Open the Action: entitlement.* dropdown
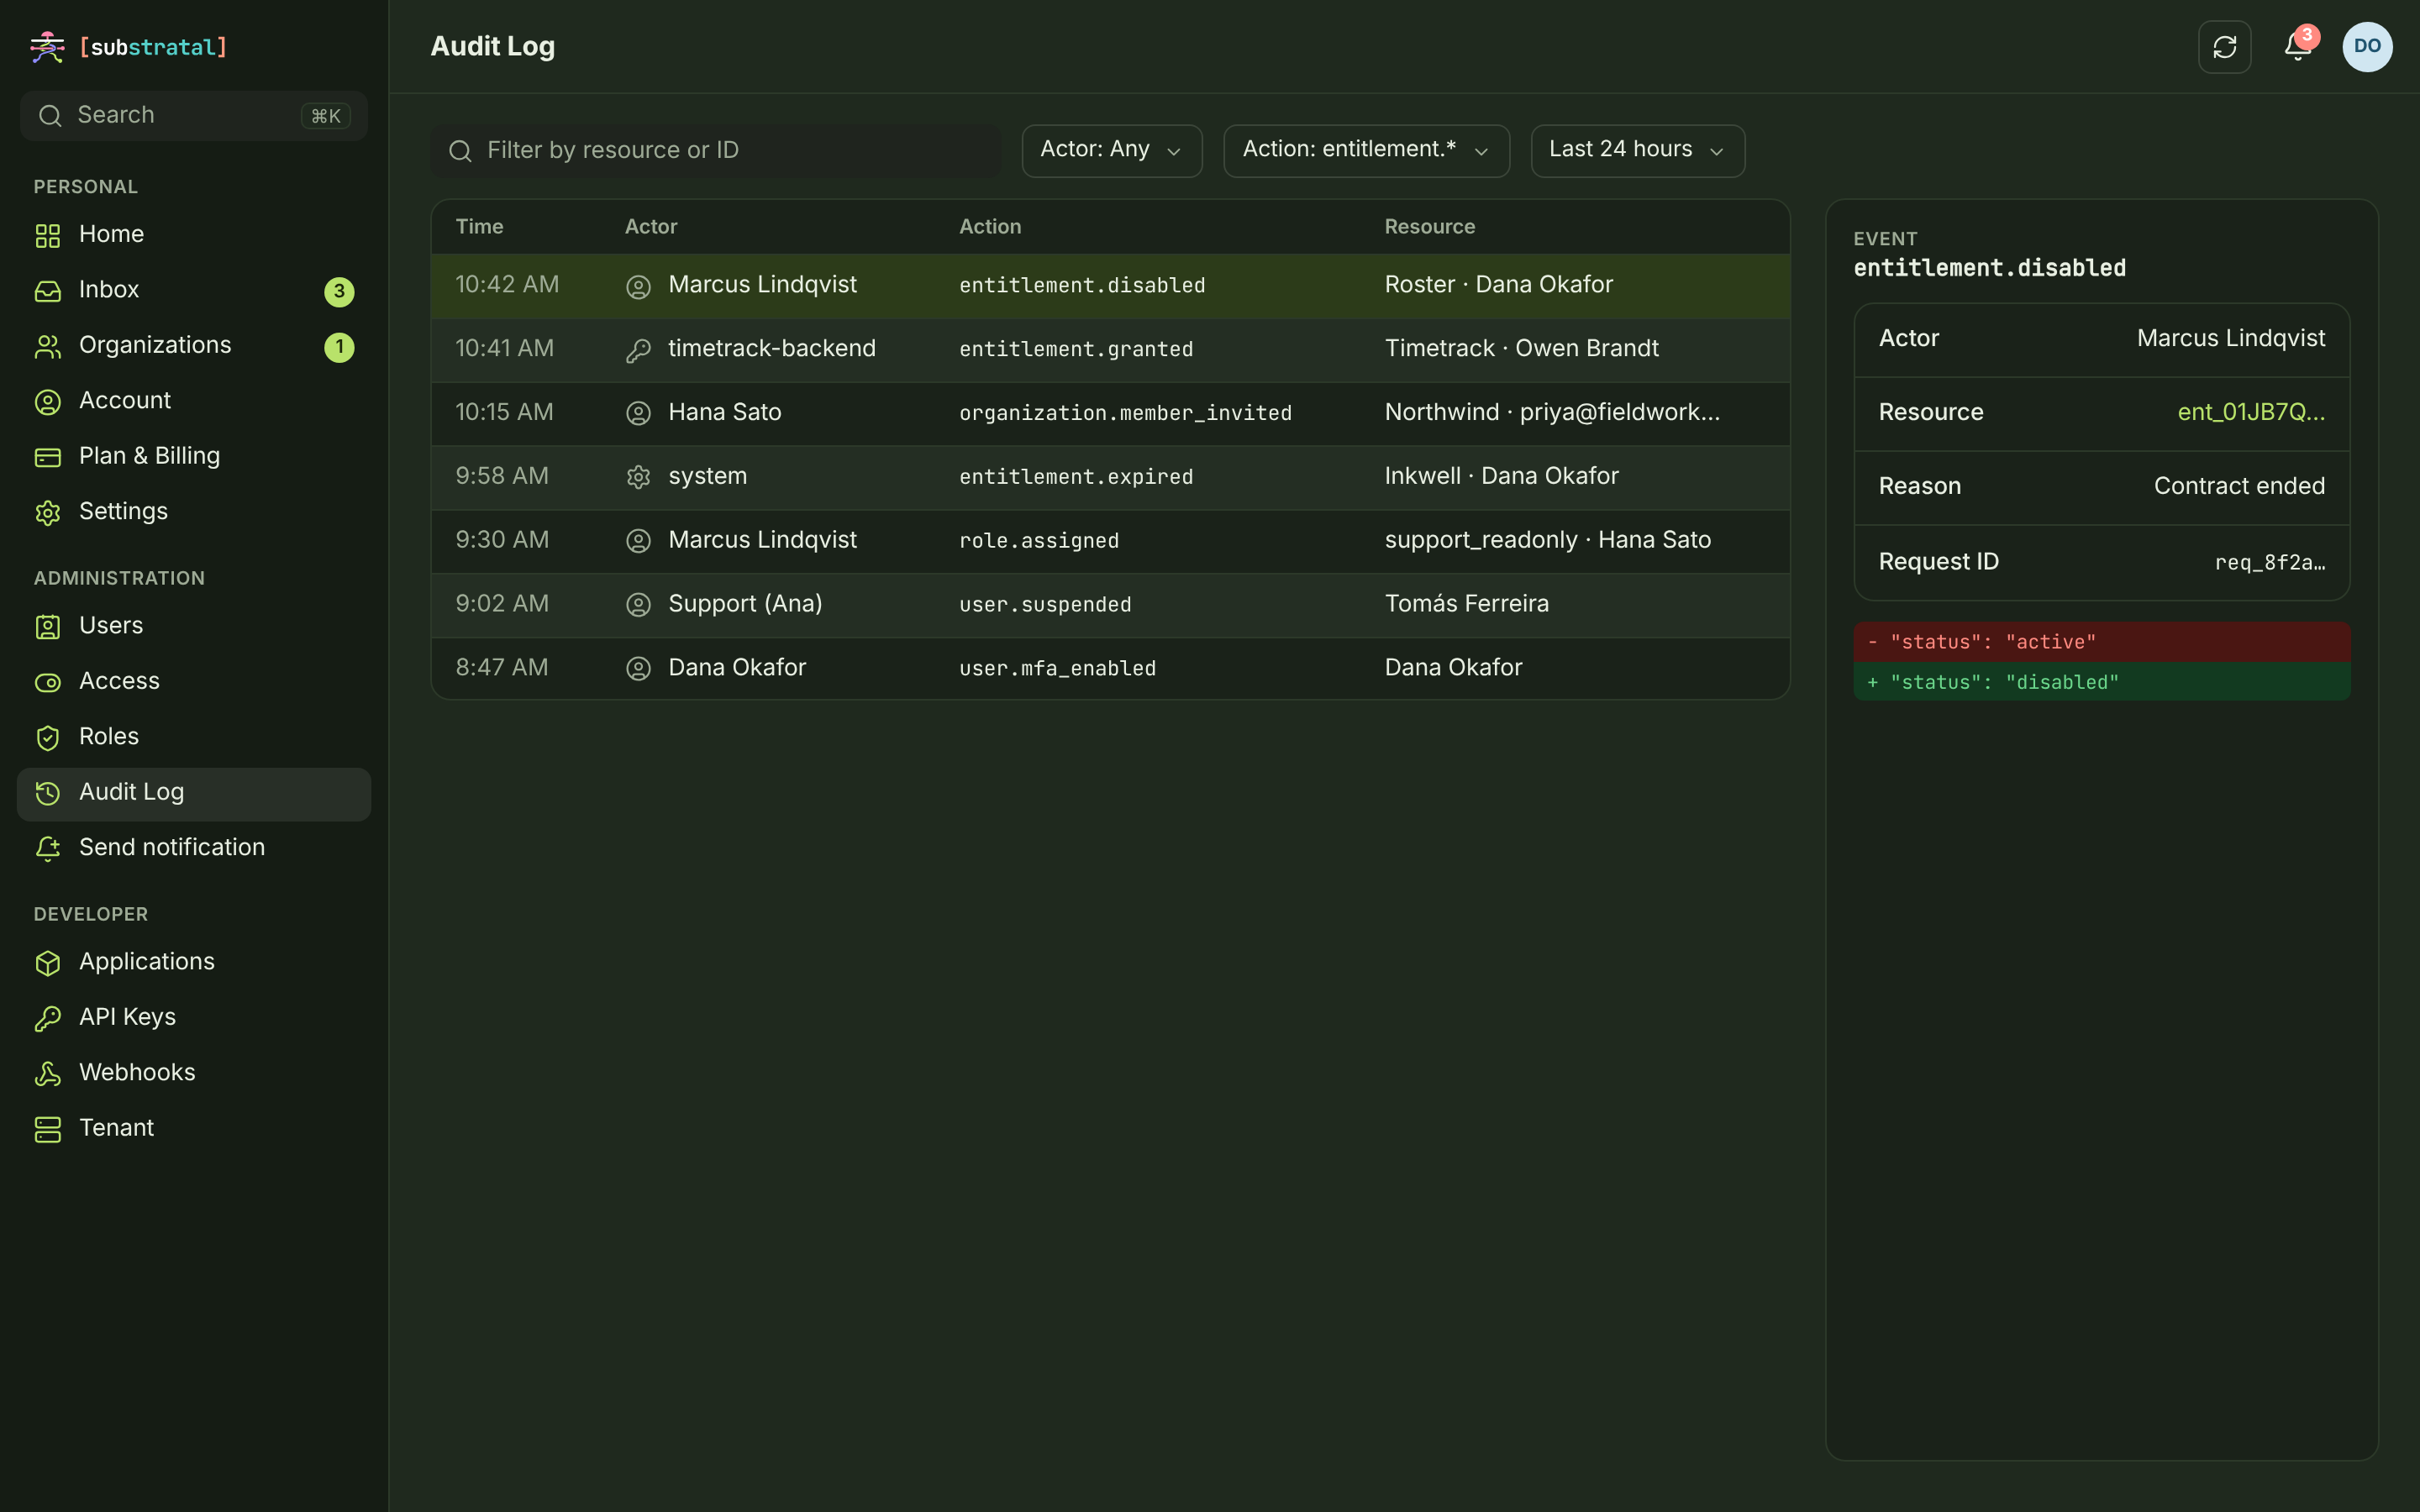Screen dimensions: 2420x1512 point(1366,150)
